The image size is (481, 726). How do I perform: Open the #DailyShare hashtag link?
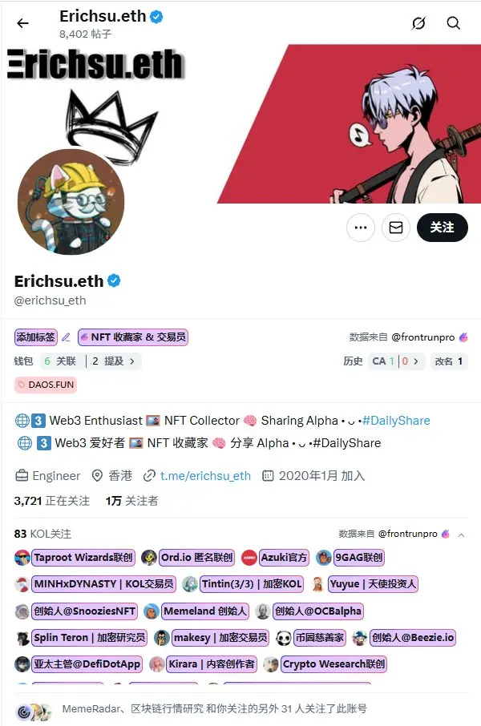(x=396, y=421)
